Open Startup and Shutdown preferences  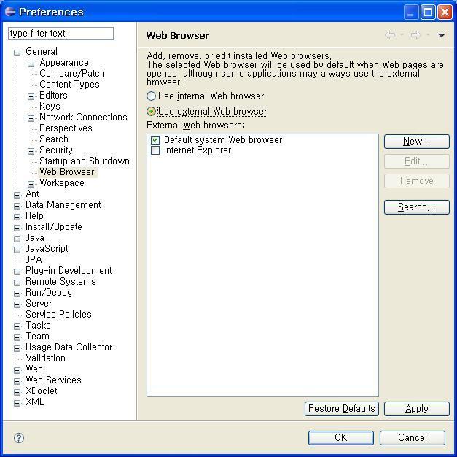[x=85, y=161]
